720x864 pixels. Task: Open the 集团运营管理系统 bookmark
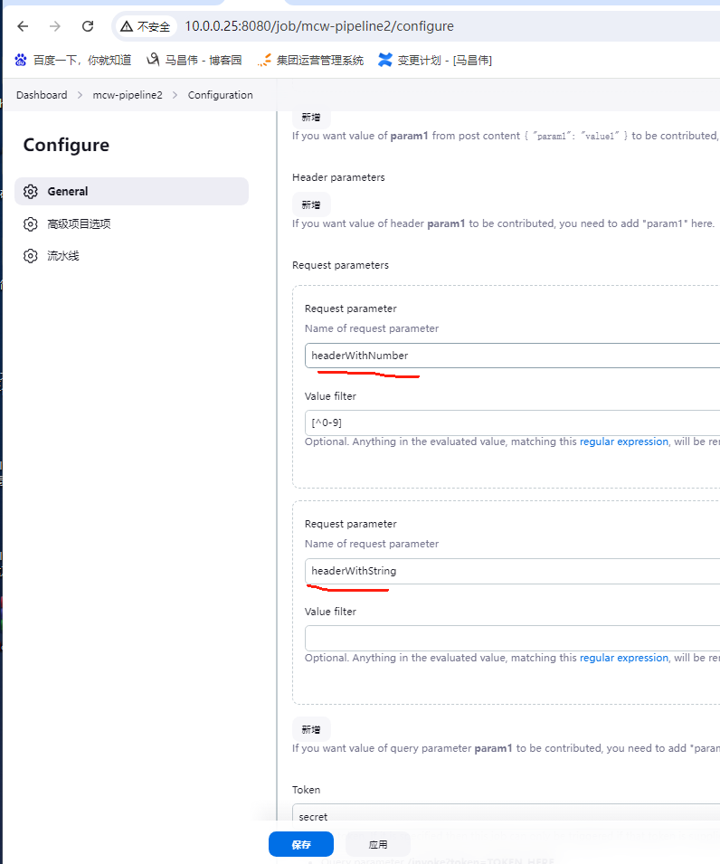coord(310,61)
